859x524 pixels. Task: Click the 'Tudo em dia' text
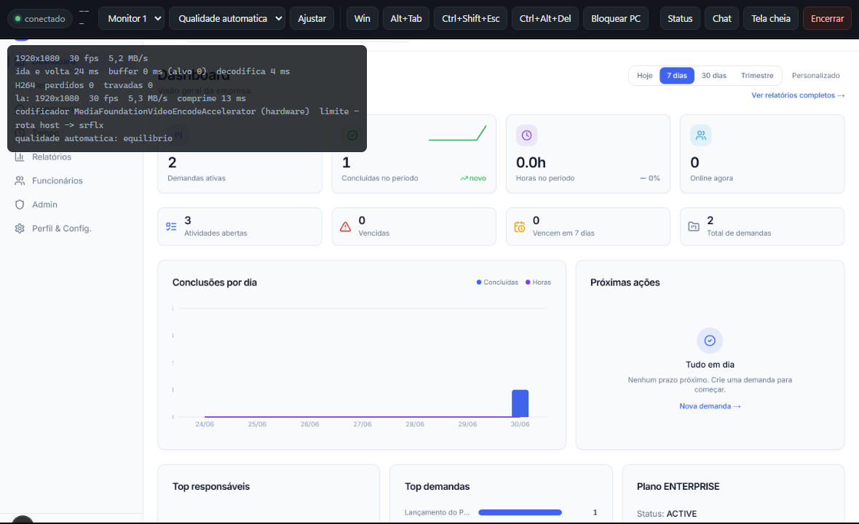point(710,365)
